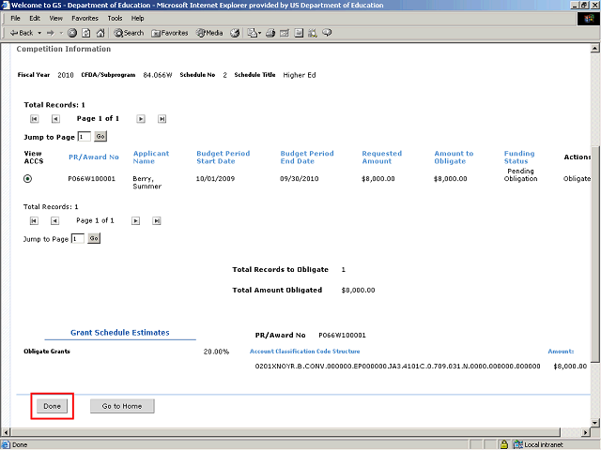Viewport: 601px width, 450px height.
Task: Click Obligate action for Berry, Summer
Action: pos(577,179)
